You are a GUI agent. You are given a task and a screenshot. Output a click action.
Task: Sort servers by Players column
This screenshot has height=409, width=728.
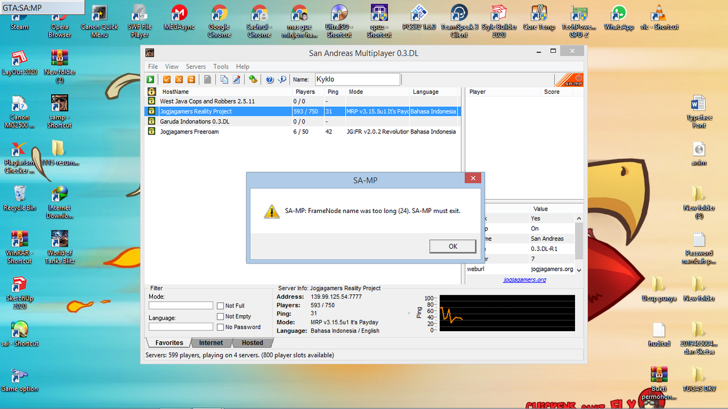pyautogui.click(x=309, y=91)
